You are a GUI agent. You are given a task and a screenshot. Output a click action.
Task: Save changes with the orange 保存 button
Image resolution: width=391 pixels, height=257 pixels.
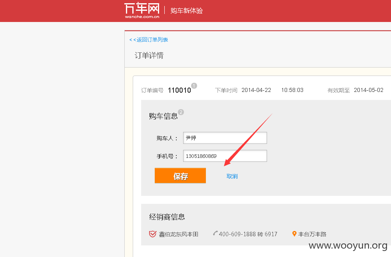[180, 176]
